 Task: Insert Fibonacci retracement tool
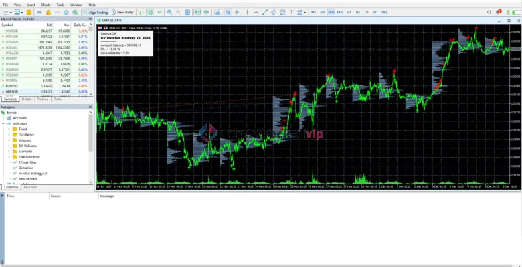coord(282,12)
